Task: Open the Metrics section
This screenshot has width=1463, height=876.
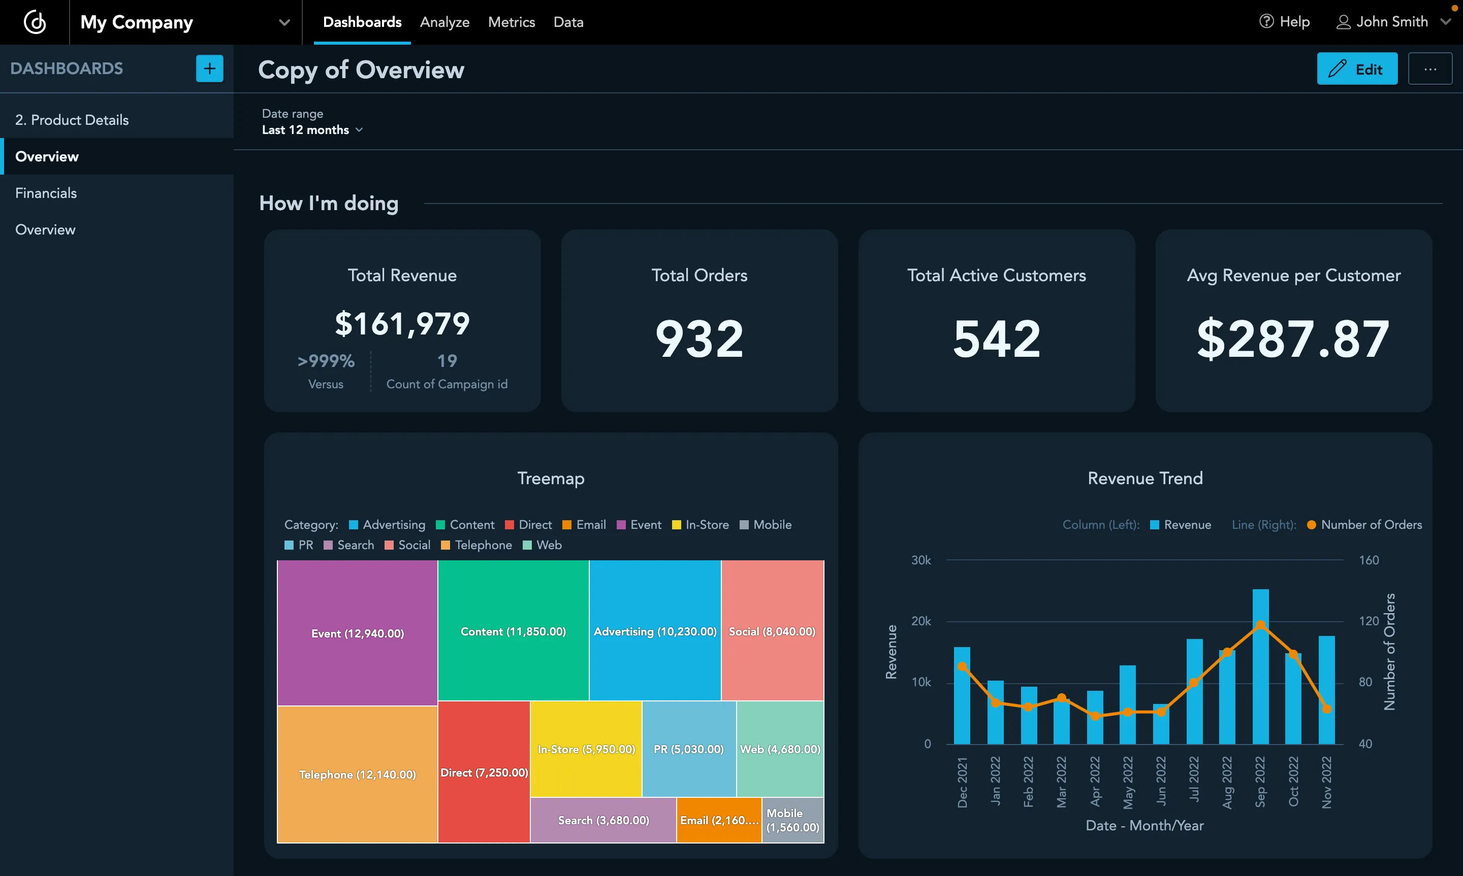Action: pos(512,22)
